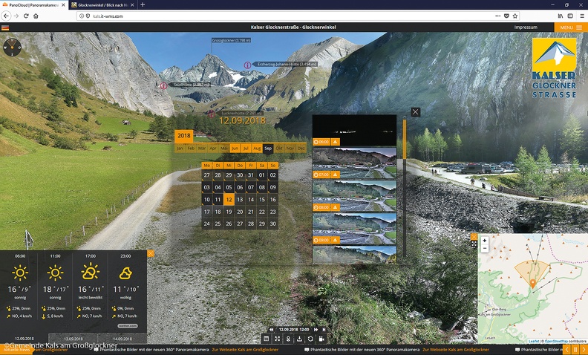The image size is (588, 355).
Task: Select the 08:00 panorama thumbnail
Action: pyautogui.click(x=354, y=195)
